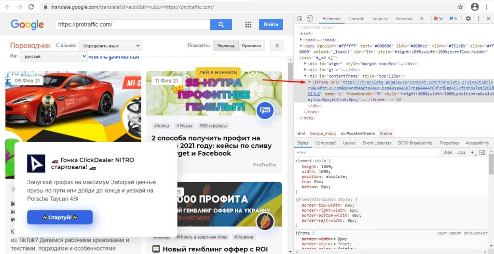
Task: Click the #SS-офферы tag
Action: (213, 126)
